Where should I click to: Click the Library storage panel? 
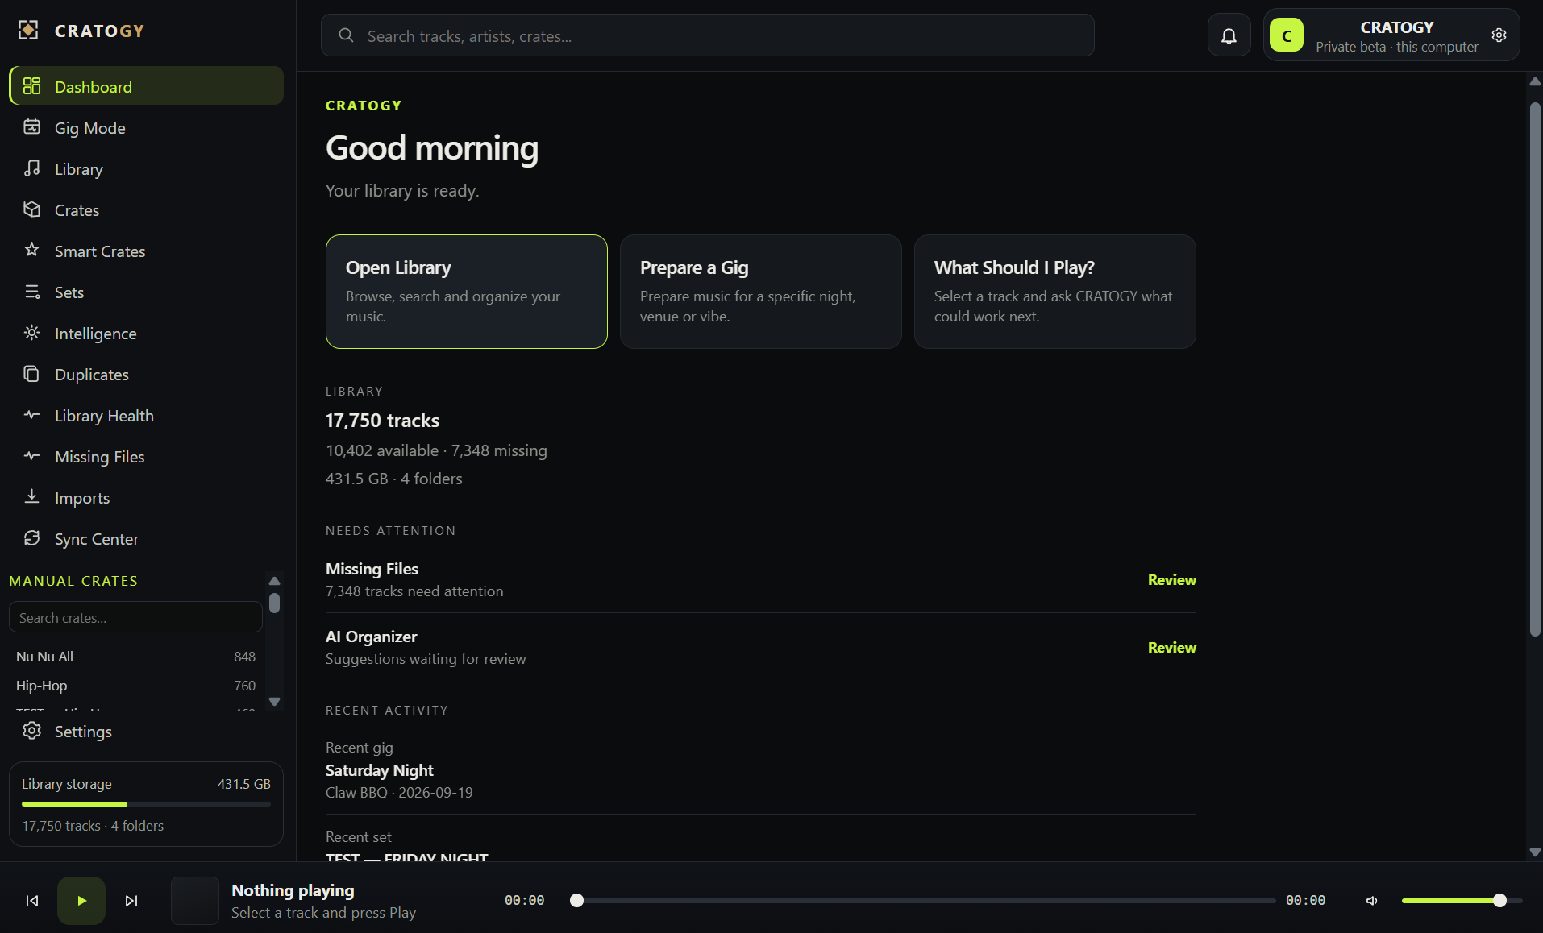pyautogui.click(x=146, y=804)
